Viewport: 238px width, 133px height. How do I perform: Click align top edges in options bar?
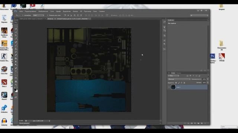point(65,16)
